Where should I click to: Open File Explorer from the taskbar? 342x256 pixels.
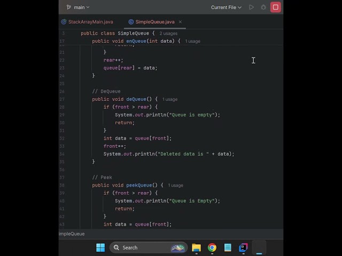(196, 247)
